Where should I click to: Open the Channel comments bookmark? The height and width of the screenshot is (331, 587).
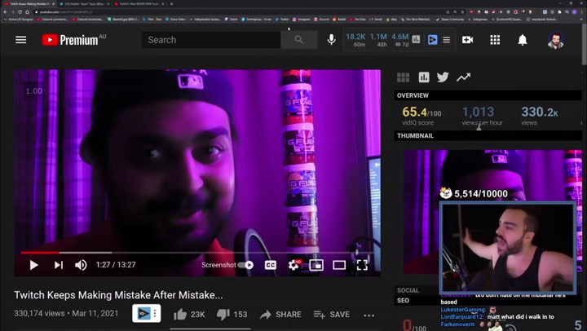[52, 19]
